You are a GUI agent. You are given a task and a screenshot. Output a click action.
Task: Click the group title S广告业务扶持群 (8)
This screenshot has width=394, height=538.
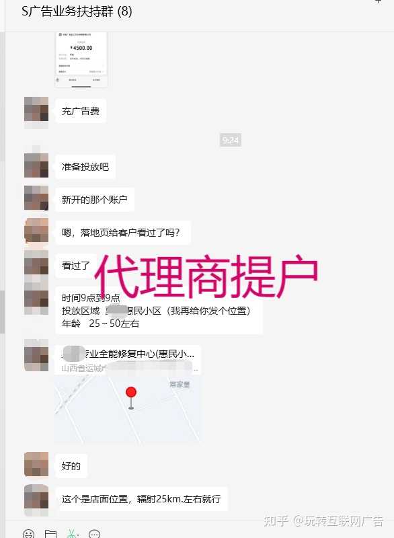(x=77, y=11)
